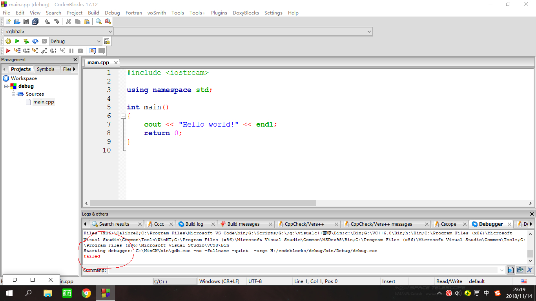Switch to the Symbols tab
Viewport: 536px width, 301px height.
coord(46,69)
